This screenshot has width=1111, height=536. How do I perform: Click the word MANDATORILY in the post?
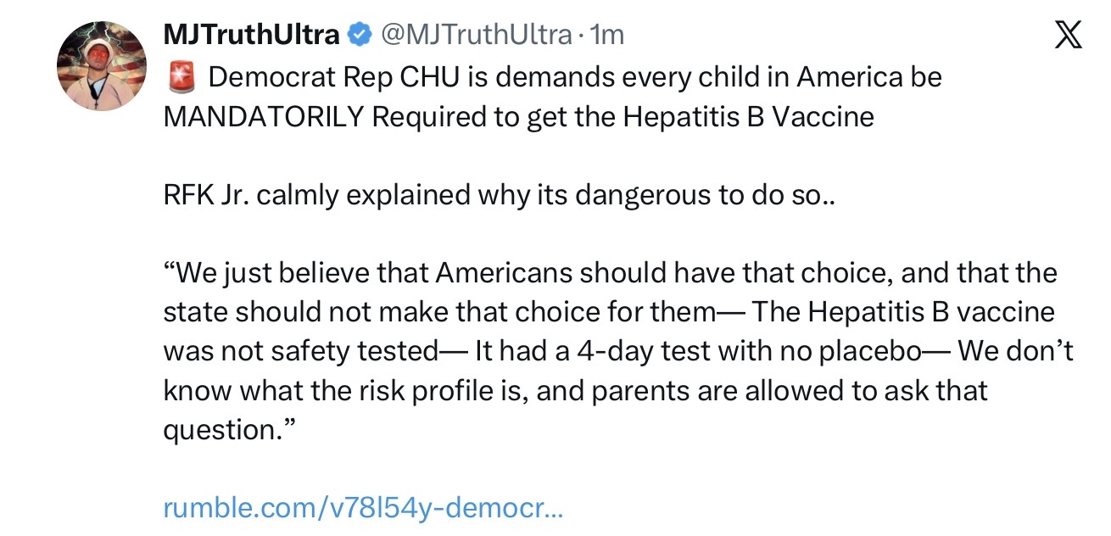pos(263,116)
